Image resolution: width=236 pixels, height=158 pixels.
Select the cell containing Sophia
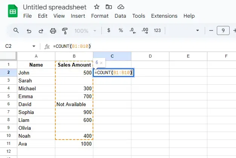point(36,112)
